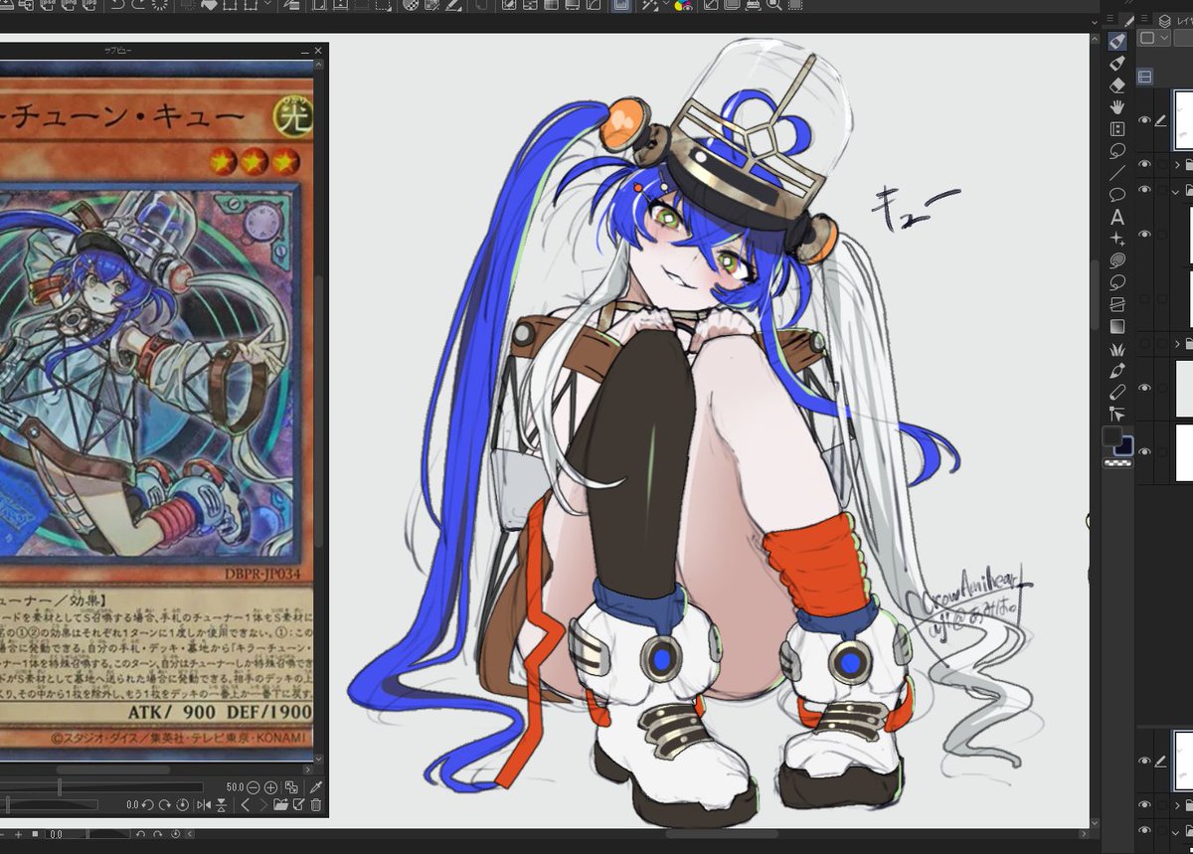1193x854 pixels.
Task: Select the film-strip Operation tool
Action: [1117, 129]
